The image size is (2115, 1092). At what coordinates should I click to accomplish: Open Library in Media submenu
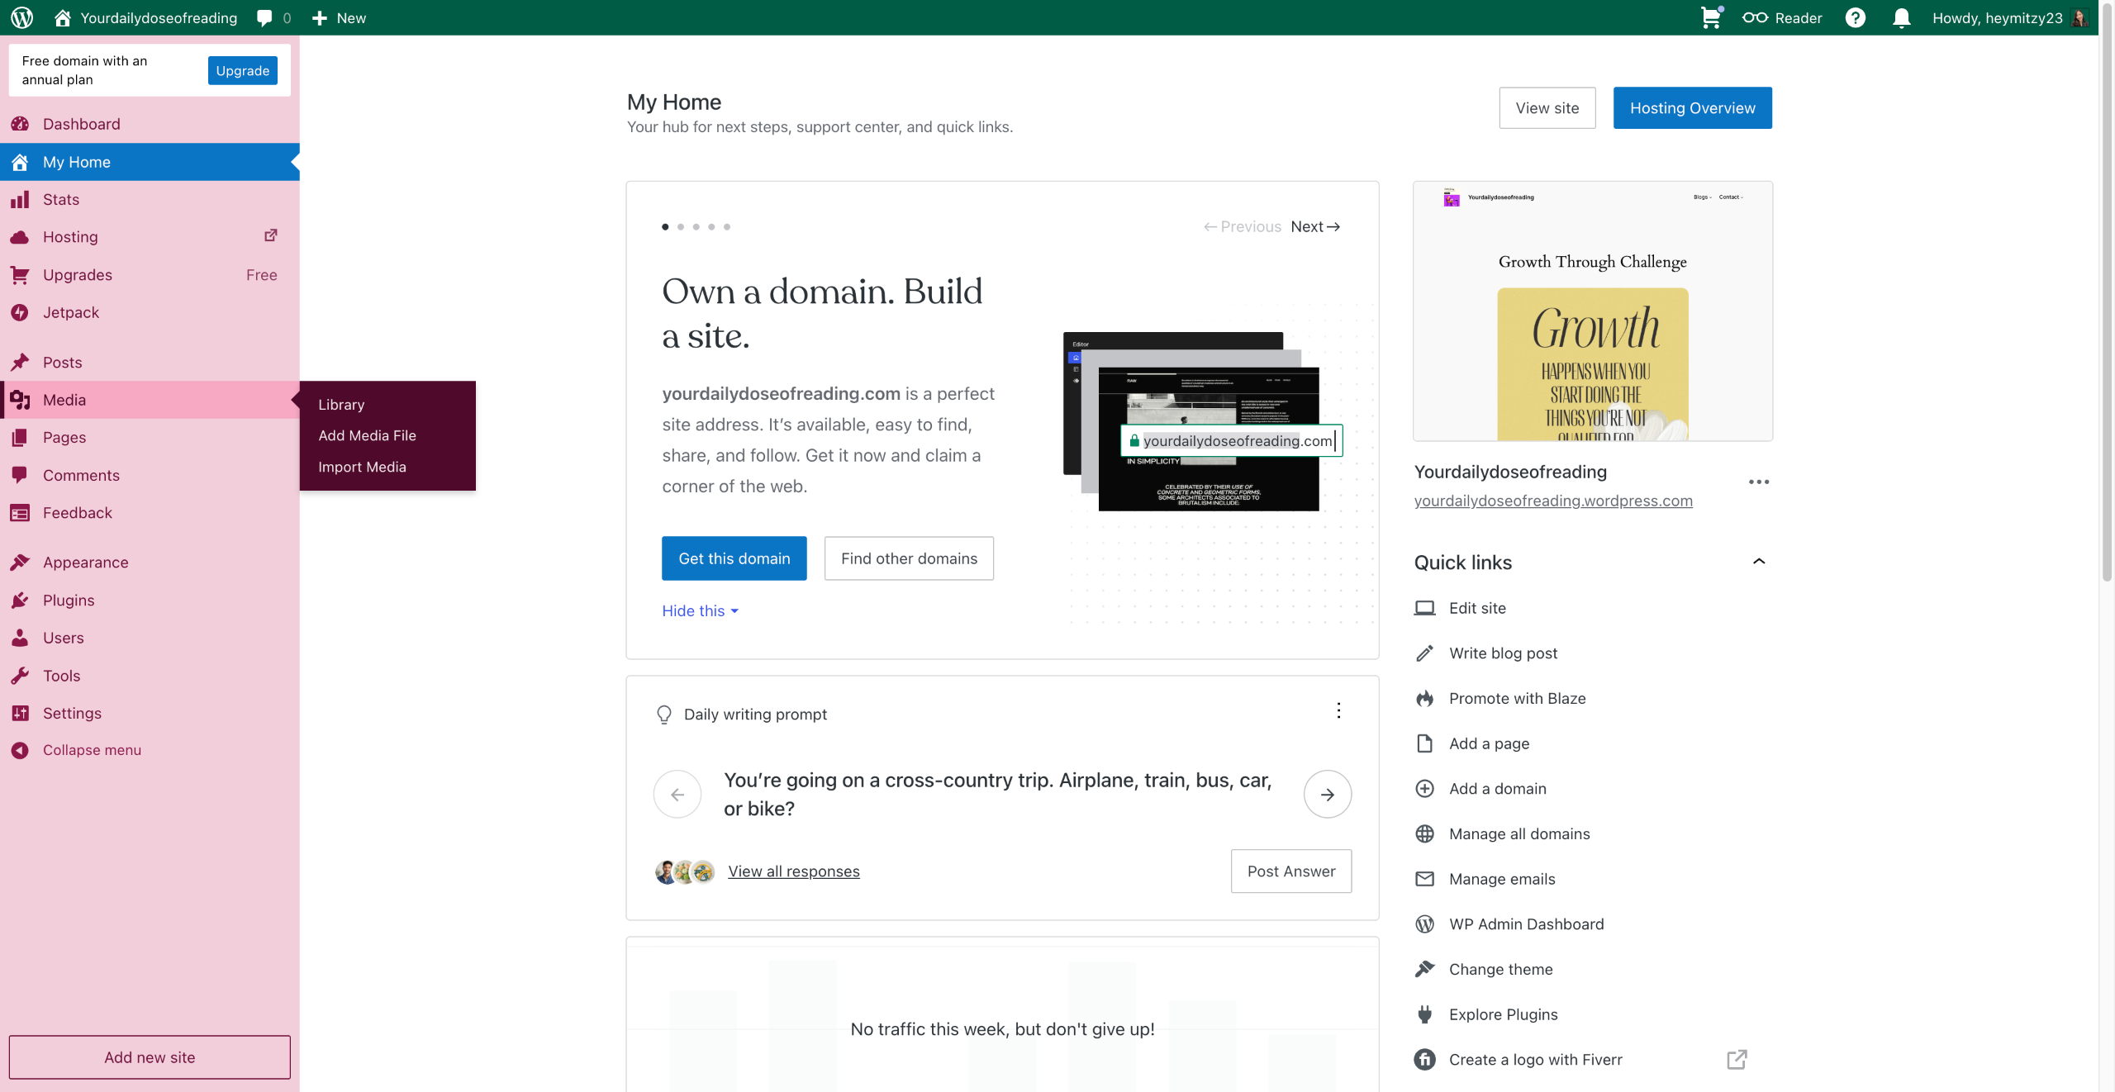point(341,405)
